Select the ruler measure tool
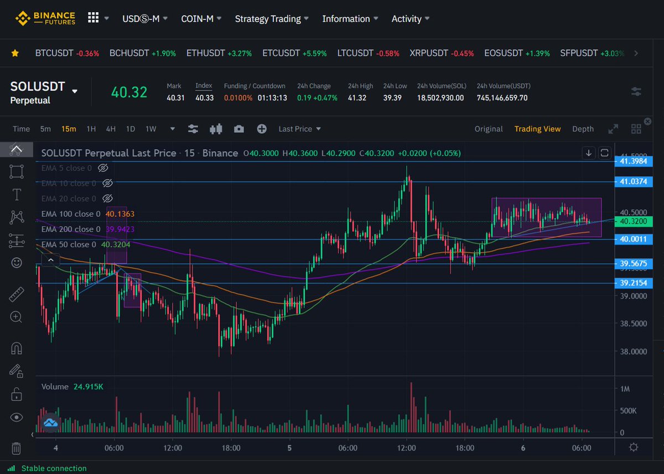Viewport: 664px width, 474px height. pyautogui.click(x=17, y=294)
